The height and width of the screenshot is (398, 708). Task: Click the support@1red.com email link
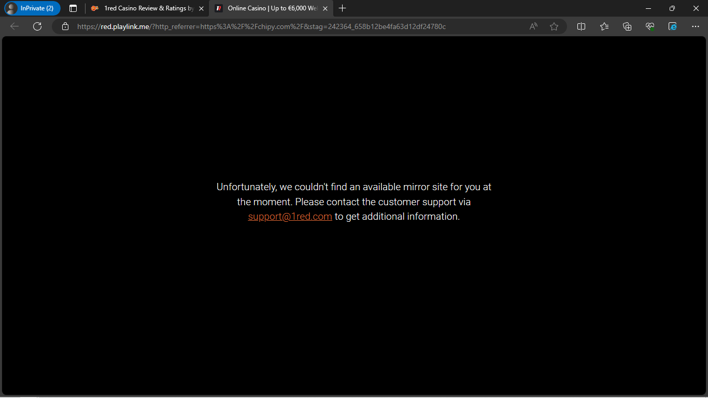point(290,217)
